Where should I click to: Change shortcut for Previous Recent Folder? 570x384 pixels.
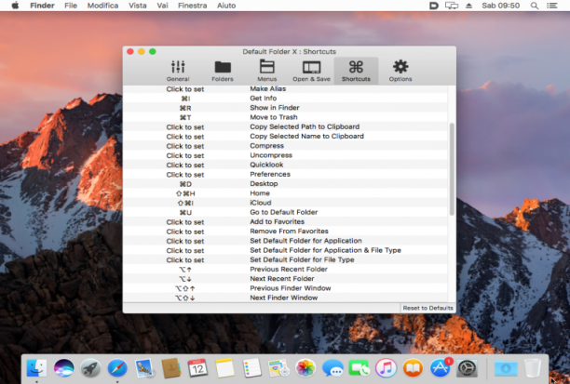185,270
